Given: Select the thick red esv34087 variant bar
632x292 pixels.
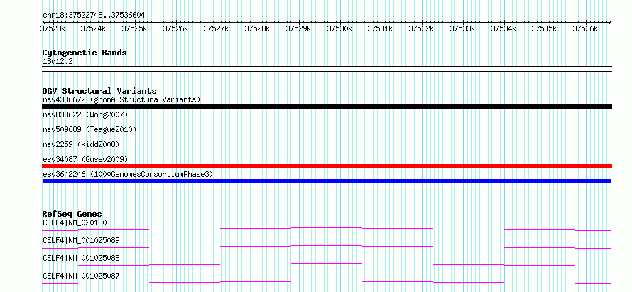Looking at the screenshot, I should [x=327, y=166].
